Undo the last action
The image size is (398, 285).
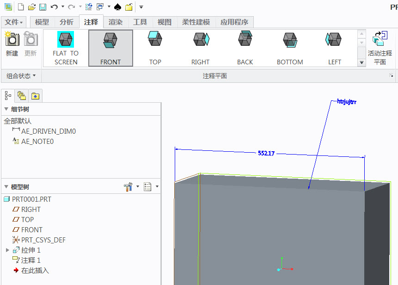(54, 7)
